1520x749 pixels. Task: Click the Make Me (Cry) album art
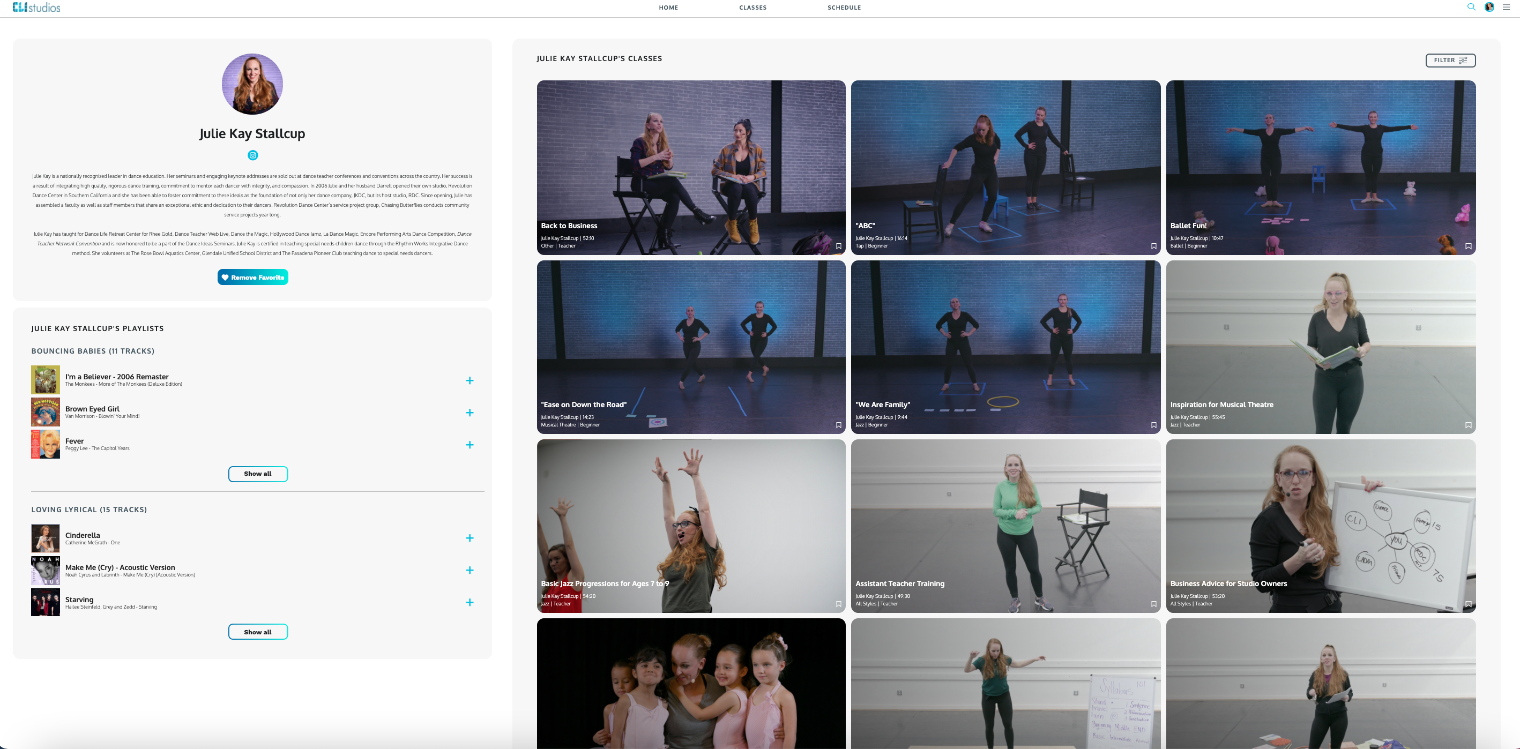tap(46, 570)
